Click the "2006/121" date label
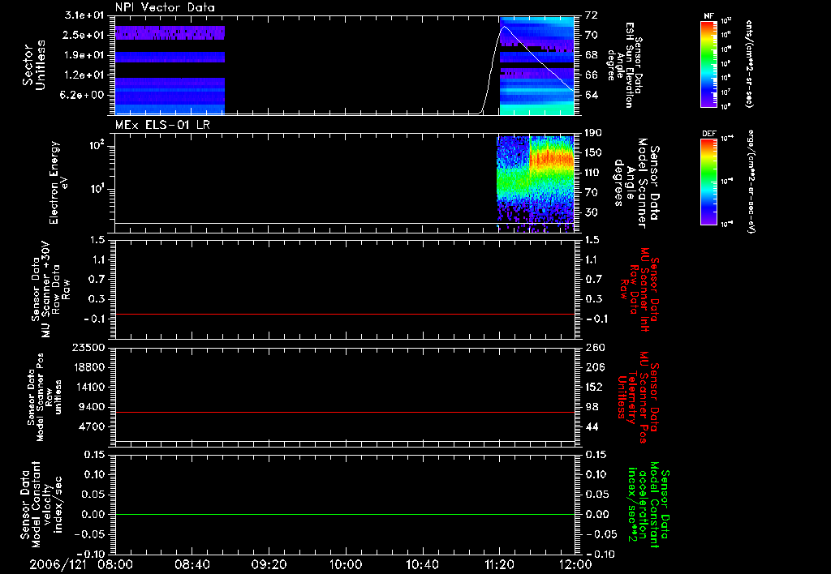The image size is (831, 574). point(58,564)
